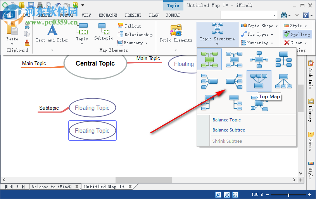Screen dimensions: 316x199
Task: Pick the blue map layout beside the green one
Action: (x=234, y=59)
